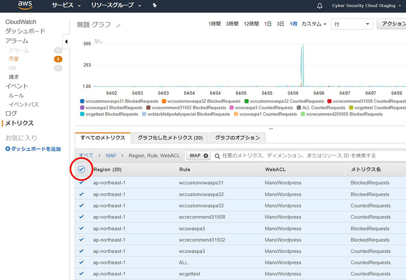This screenshot has height=280, width=406.
Task: Click the pin shortcut icon in navbar
Action: 155,5
